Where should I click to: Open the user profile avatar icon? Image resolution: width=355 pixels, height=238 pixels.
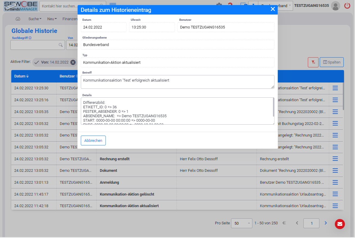pos(335,6)
